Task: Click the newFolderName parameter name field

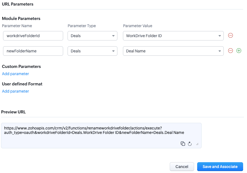Action: point(33,51)
